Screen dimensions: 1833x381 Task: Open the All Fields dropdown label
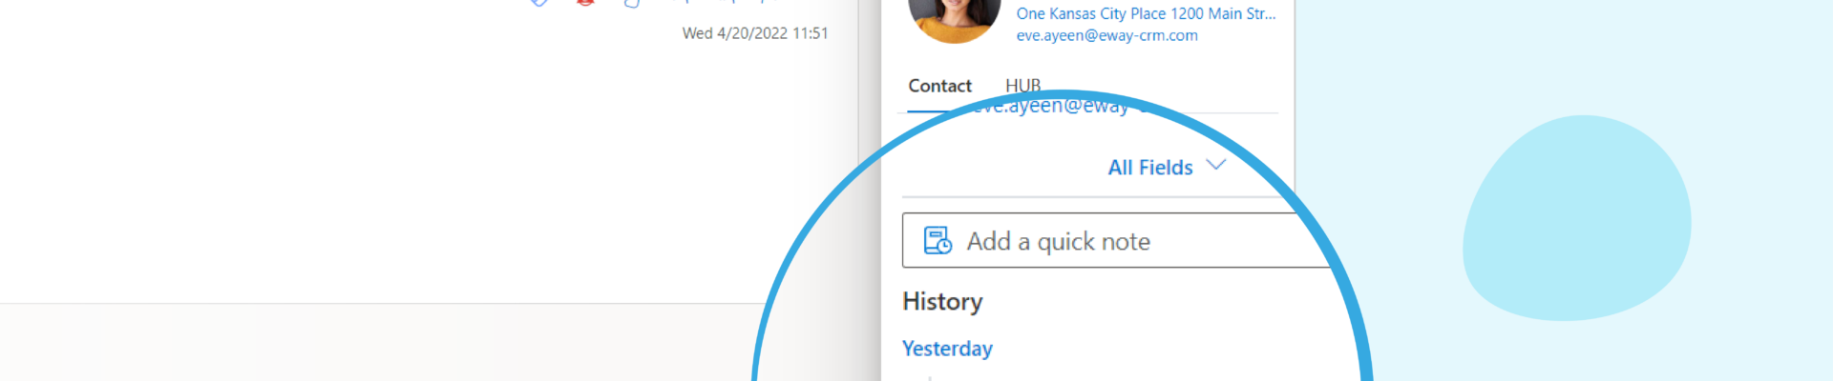pos(1150,168)
